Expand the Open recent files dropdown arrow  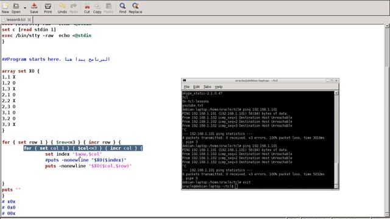[x=25, y=8]
